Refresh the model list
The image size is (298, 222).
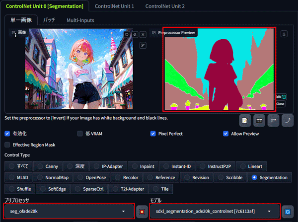[288, 211]
